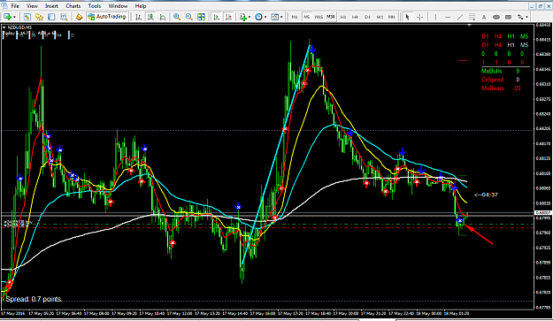Click the price scale on the right
The height and width of the screenshot is (321, 553).
coord(543,166)
